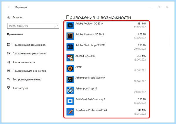Click the 13.06.2022 install date

pos(140,60)
